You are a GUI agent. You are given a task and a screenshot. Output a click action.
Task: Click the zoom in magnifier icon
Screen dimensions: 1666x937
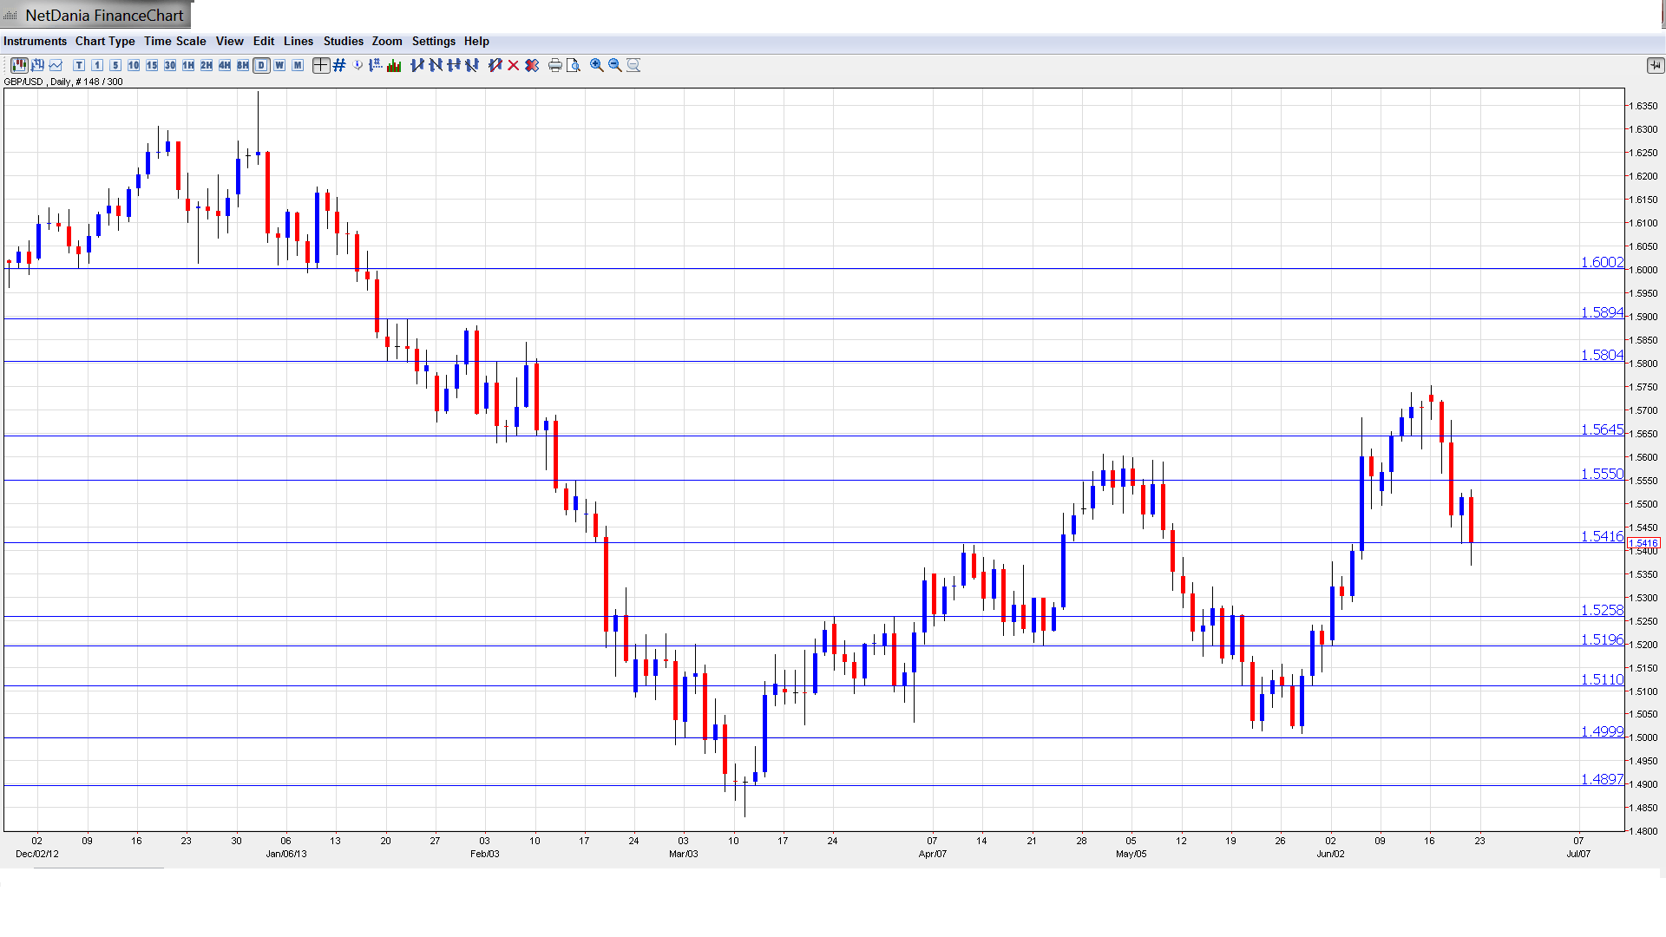point(597,65)
